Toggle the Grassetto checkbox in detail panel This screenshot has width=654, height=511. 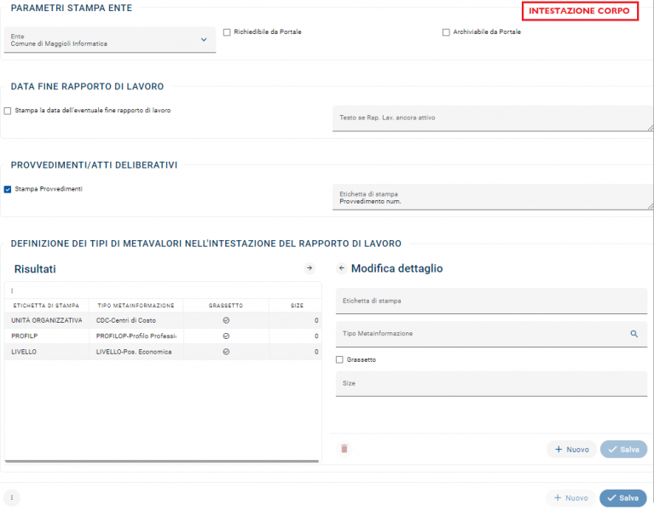pyautogui.click(x=339, y=359)
